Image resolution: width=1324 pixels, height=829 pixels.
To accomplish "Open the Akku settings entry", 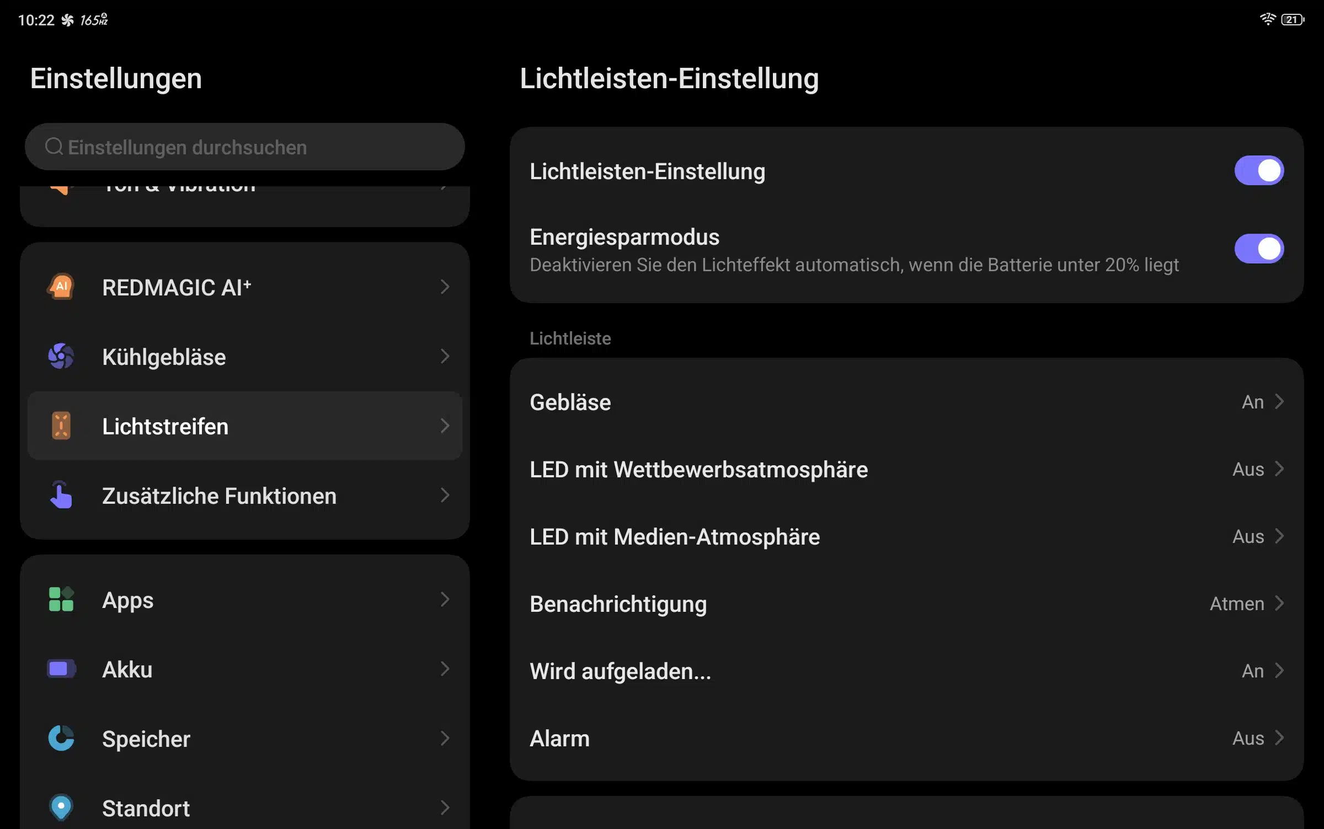I will click(245, 669).
